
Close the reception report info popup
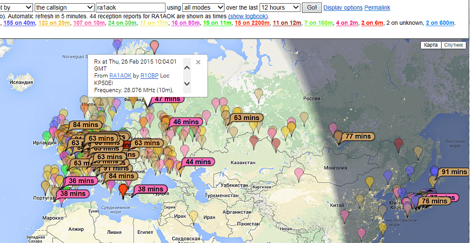coord(198,62)
